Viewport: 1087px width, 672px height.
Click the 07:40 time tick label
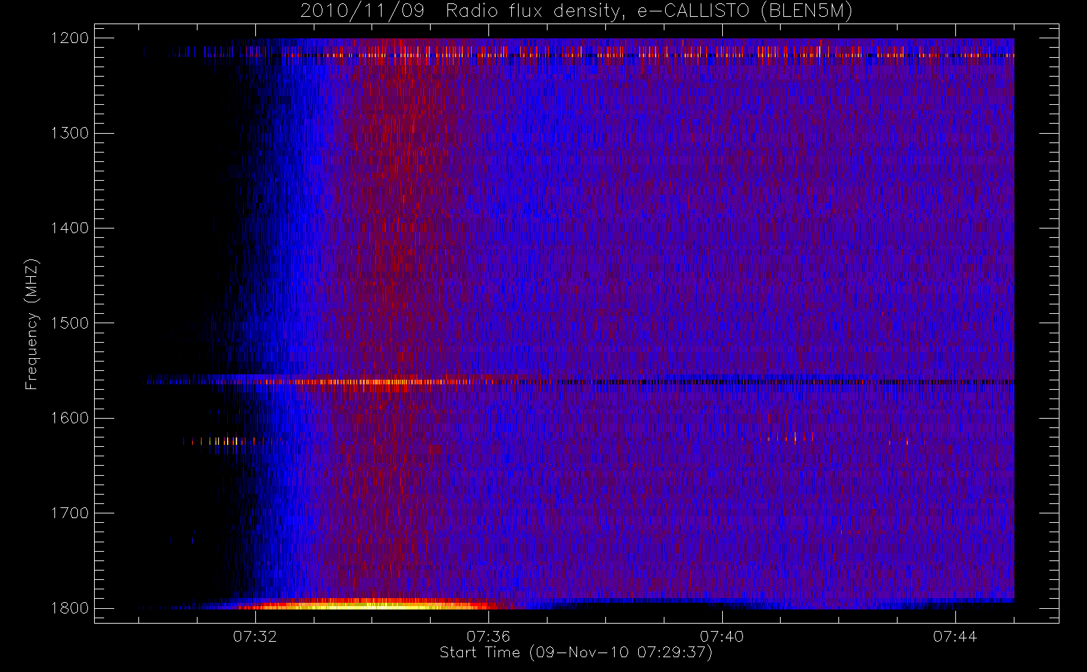[x=722, y=636]
